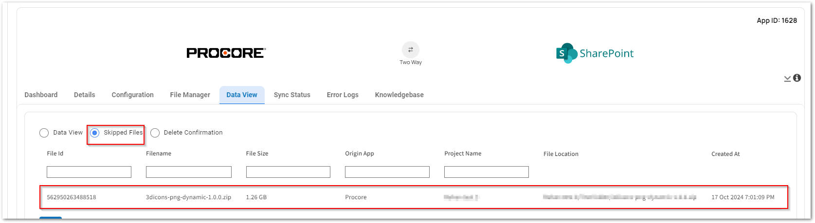Open the Sync Status tab
Screen dimensions: 815x223
click(x=292, y=95)
